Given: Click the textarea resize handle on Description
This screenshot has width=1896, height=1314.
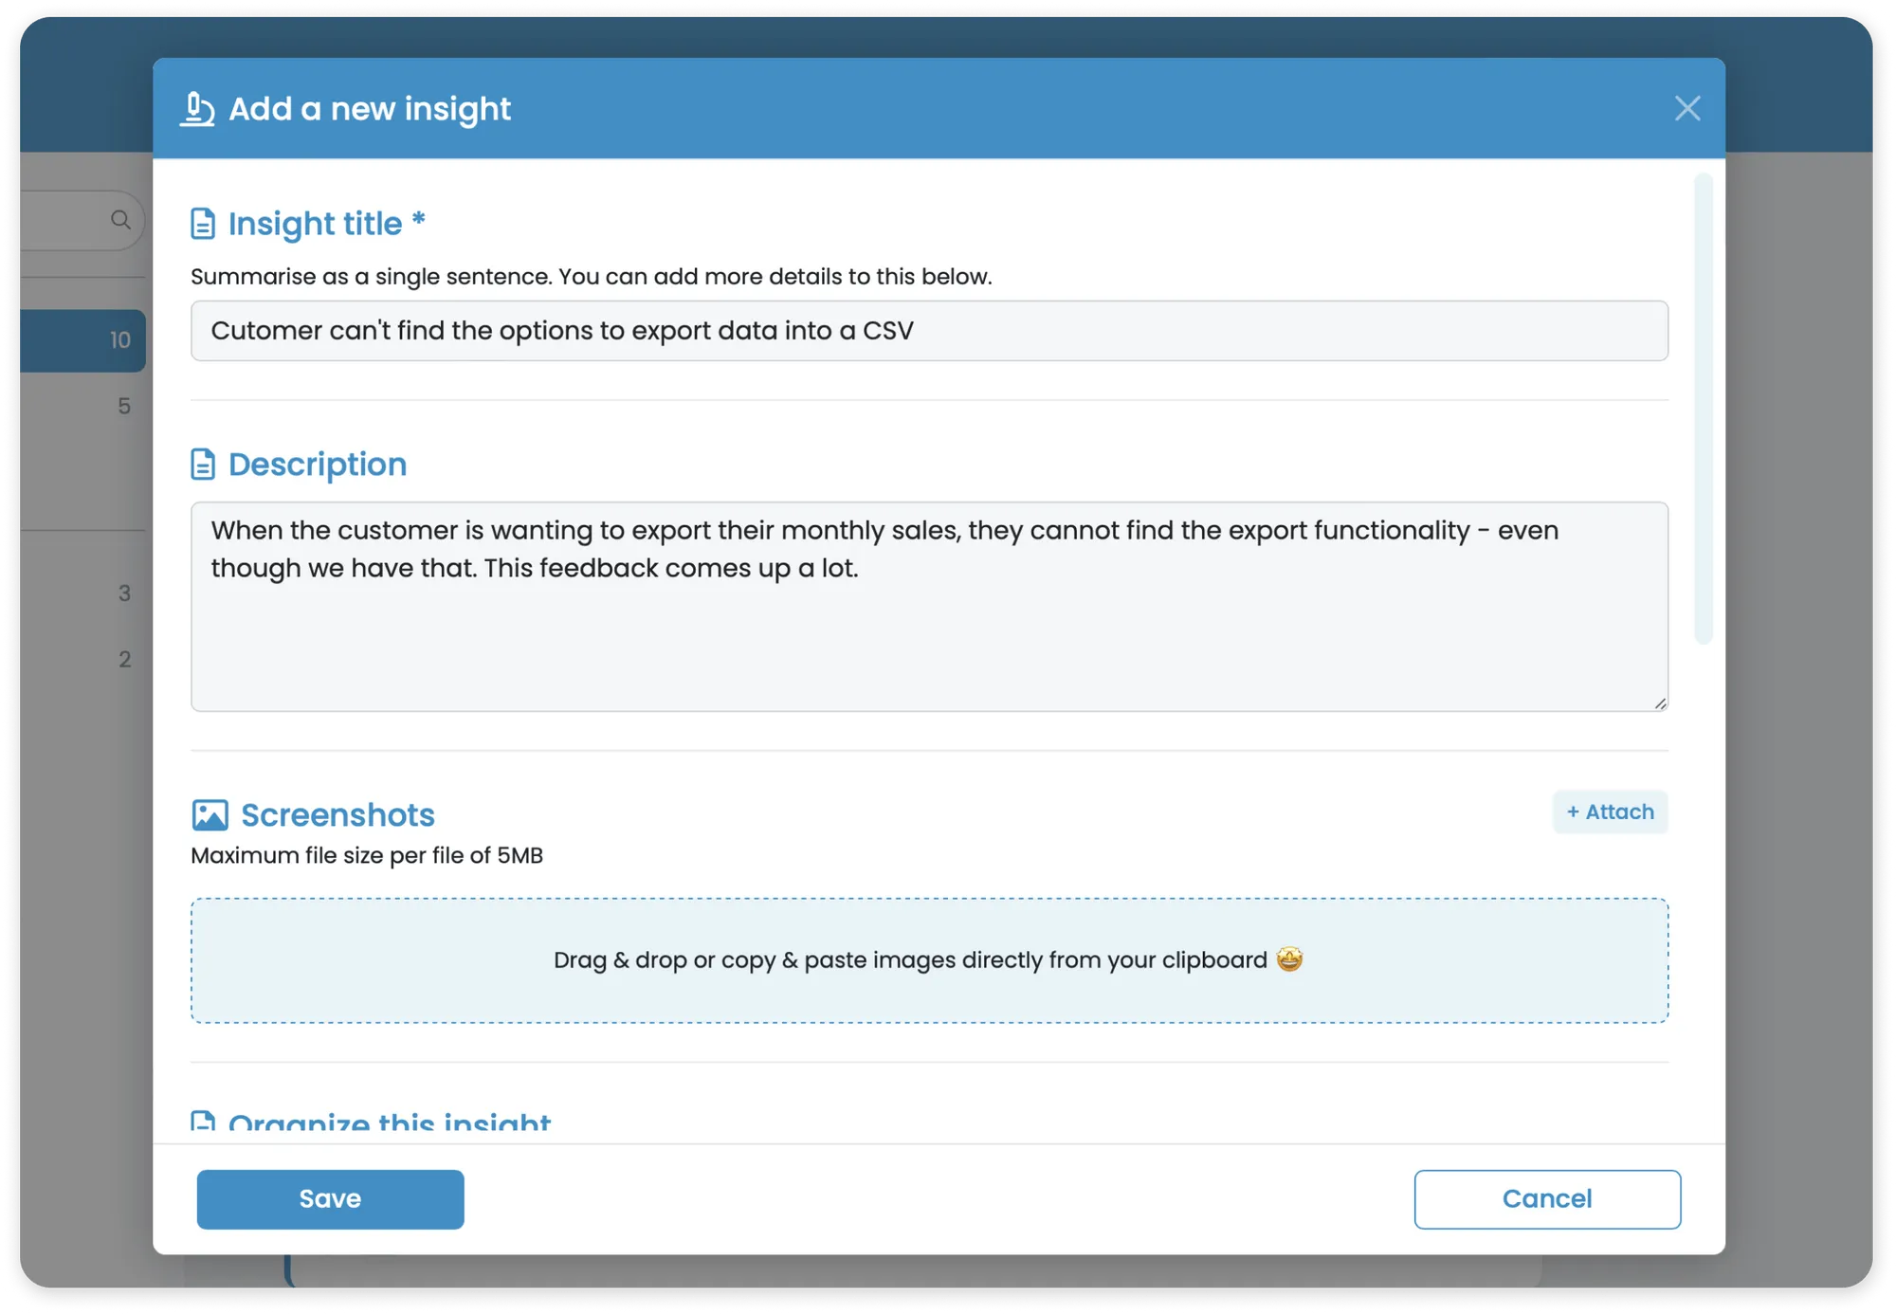Looking at the screenshot, I should pyautogui.click(x=1660, y=703).
